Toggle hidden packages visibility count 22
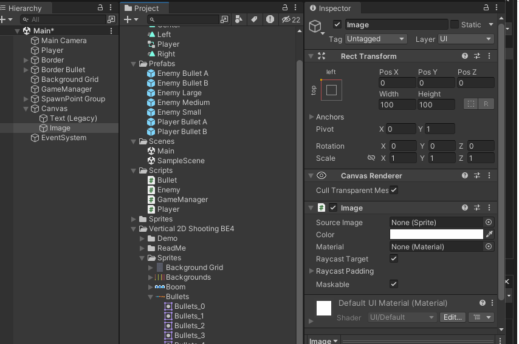The height and width of the screenshot is (344, 519). (x=291, y=19)
